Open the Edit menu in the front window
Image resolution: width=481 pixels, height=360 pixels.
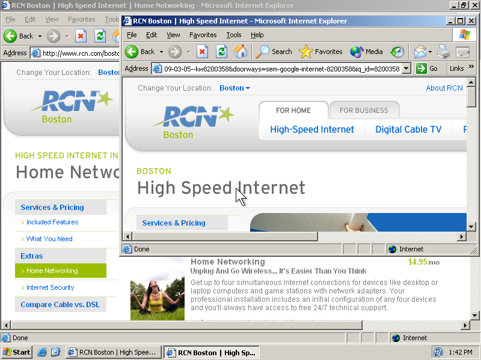[x=152, y=35]
